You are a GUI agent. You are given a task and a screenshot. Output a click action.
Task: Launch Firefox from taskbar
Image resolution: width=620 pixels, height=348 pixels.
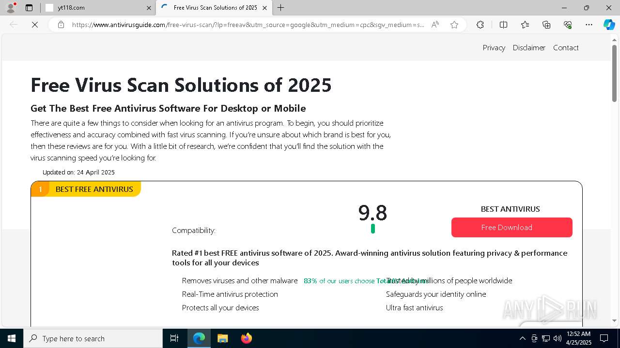click(246, 338)
